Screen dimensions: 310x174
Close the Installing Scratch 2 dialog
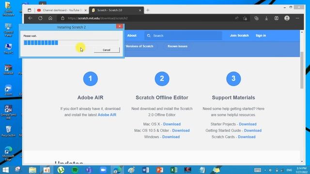pyautogui.click(x=120, y=26)
